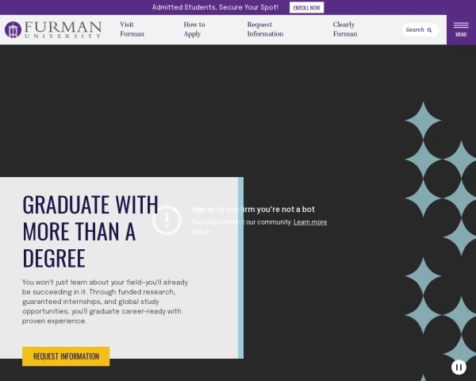
Task: Pause the background video
Action: [459, 368]
